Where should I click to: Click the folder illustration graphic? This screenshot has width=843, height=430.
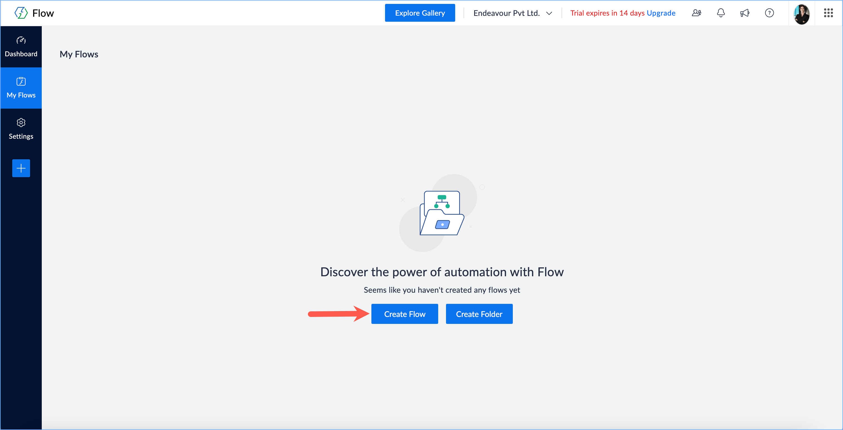(442, 213)
